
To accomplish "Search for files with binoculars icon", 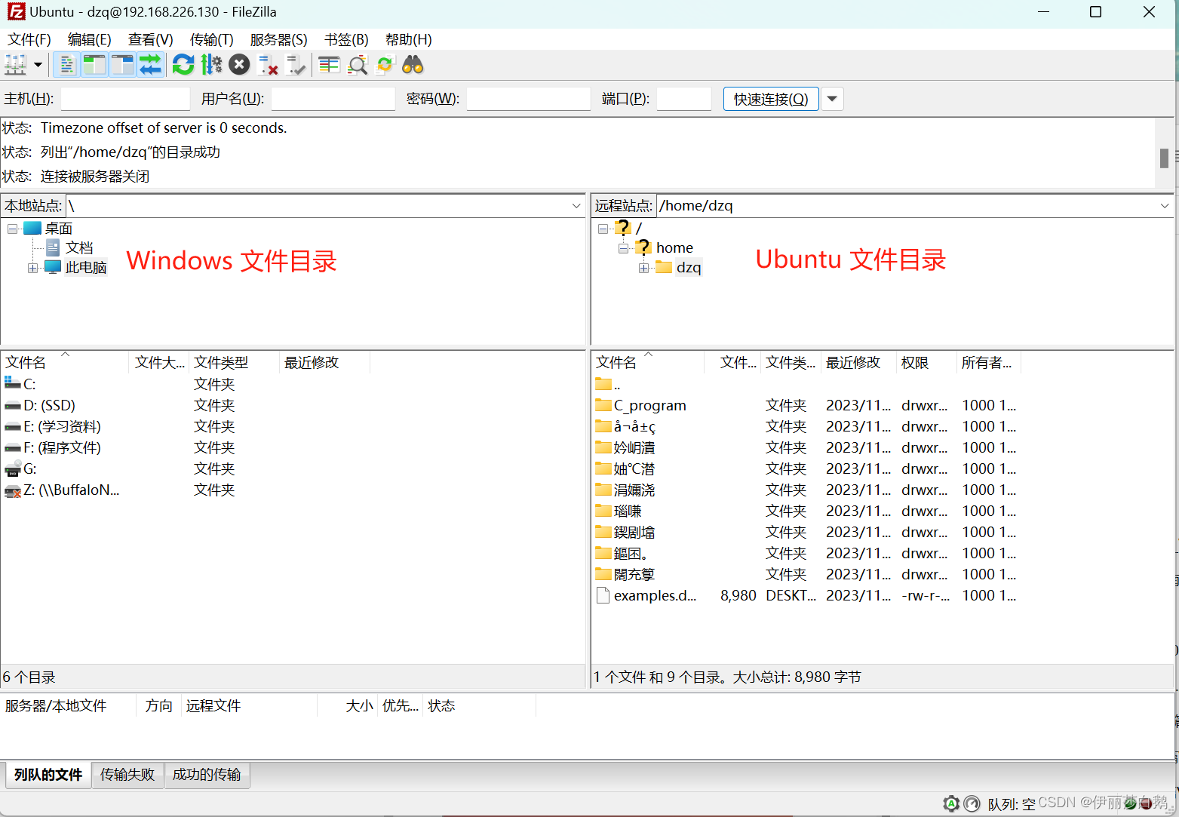I will (x=413, y=65).
